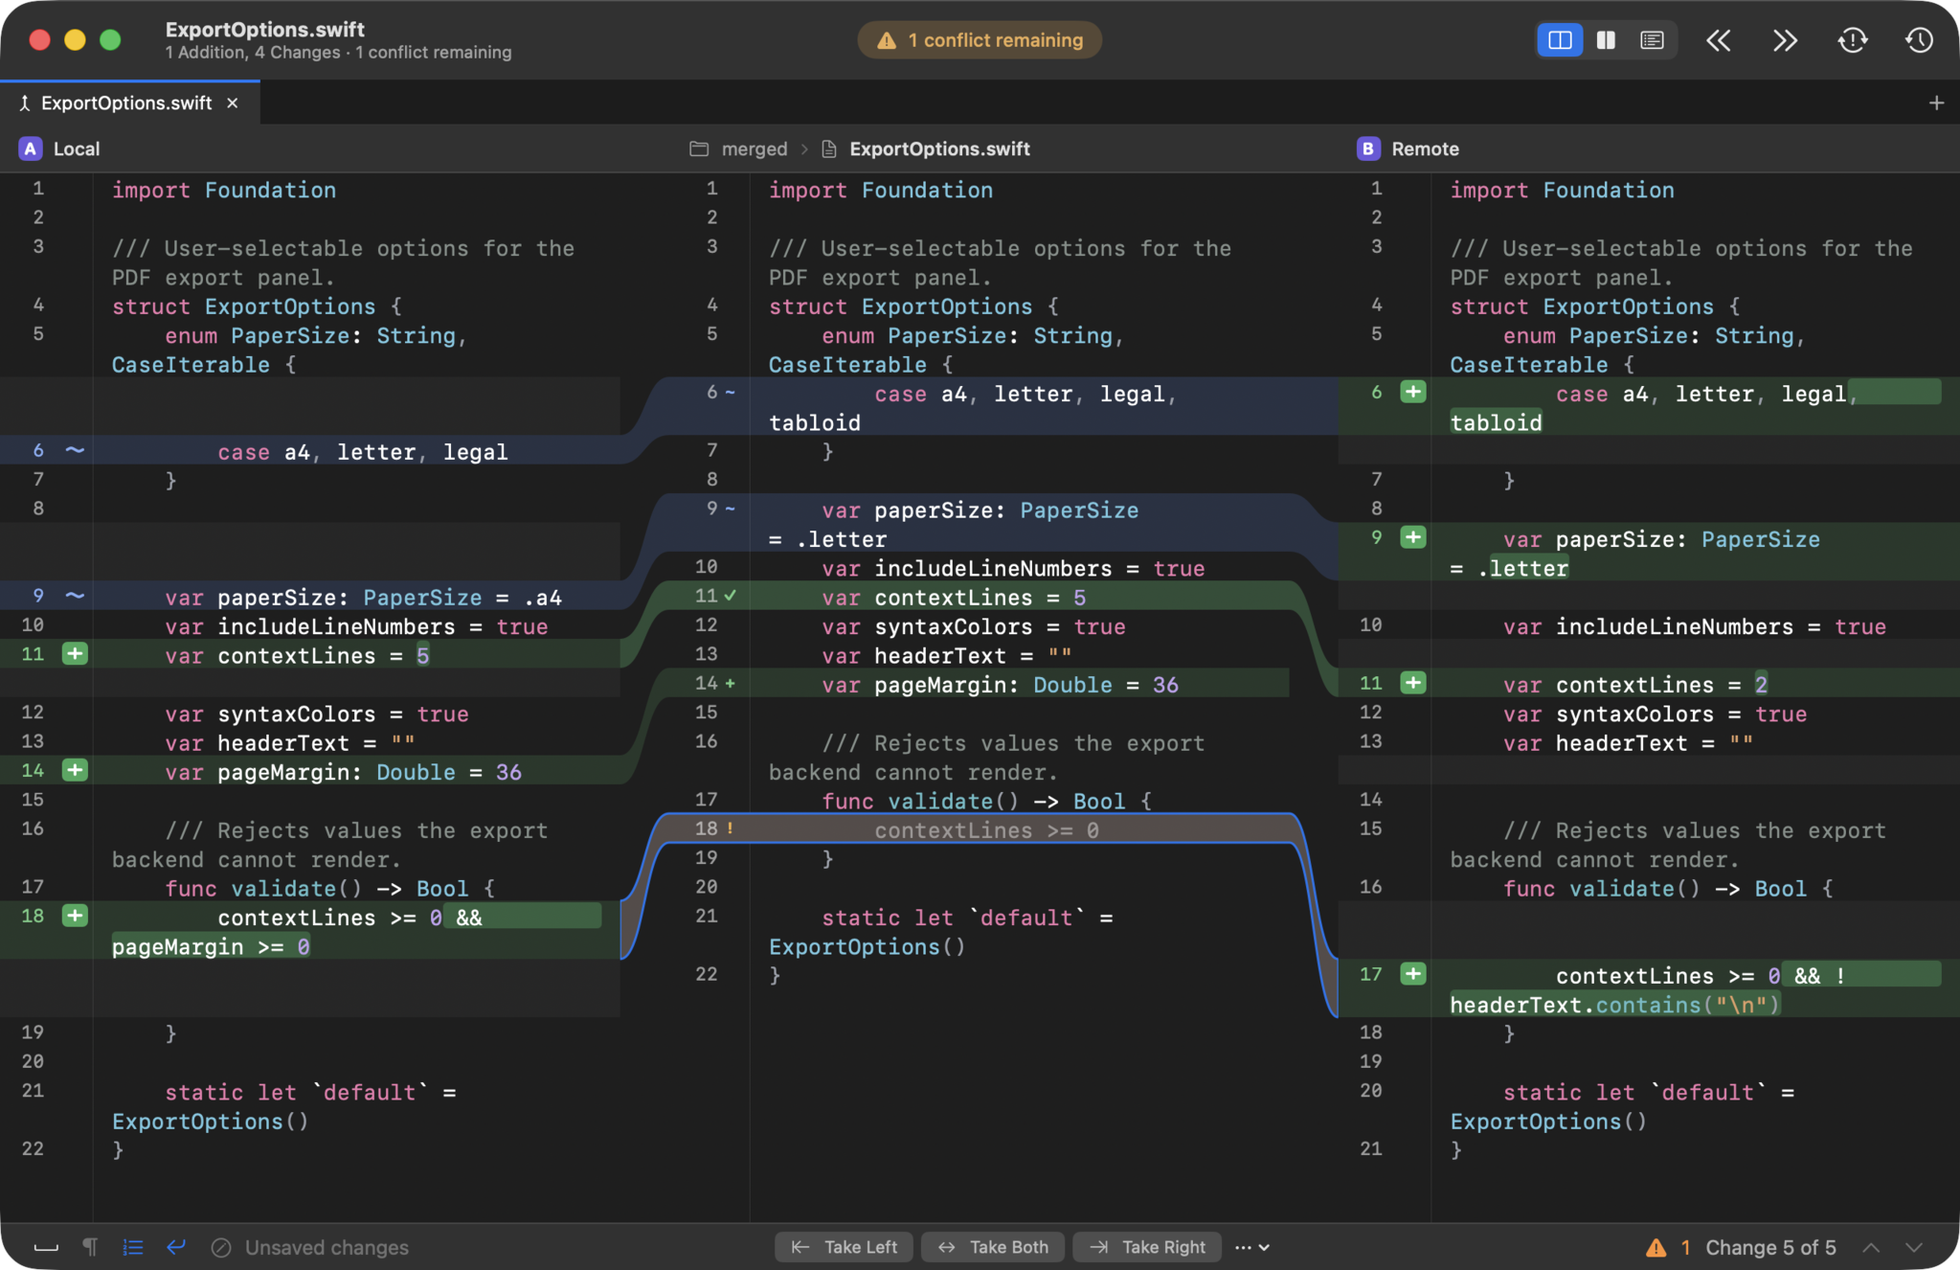Screen dimensions: 1960x1270
Task: Jump to previous conflict double-chevron
Action: pyautogui.click(x=1719, y=40)
